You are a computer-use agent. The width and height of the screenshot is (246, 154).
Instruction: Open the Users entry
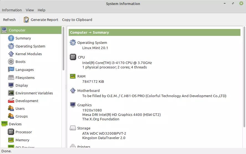(20, 108)
